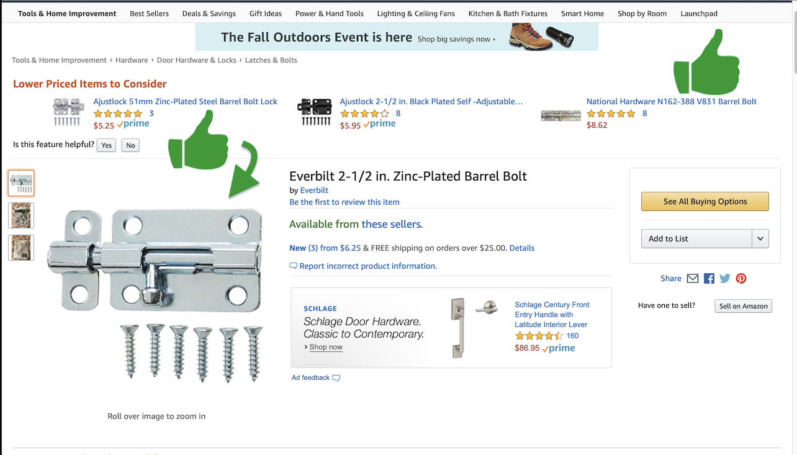This screenshot has width=797, height=455.
Task: Click the Yes helpful feedback button
Action: 106,145
